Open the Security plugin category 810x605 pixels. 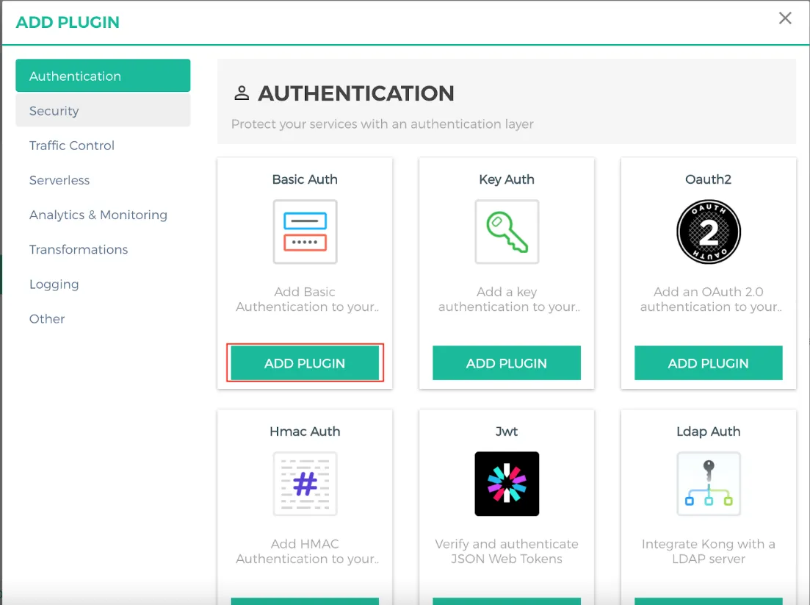pos(103,110)
